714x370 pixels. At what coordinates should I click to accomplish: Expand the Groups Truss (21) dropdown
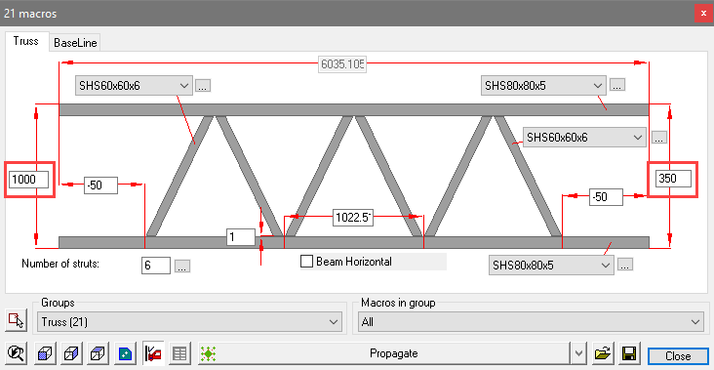[x=189, y=322]
